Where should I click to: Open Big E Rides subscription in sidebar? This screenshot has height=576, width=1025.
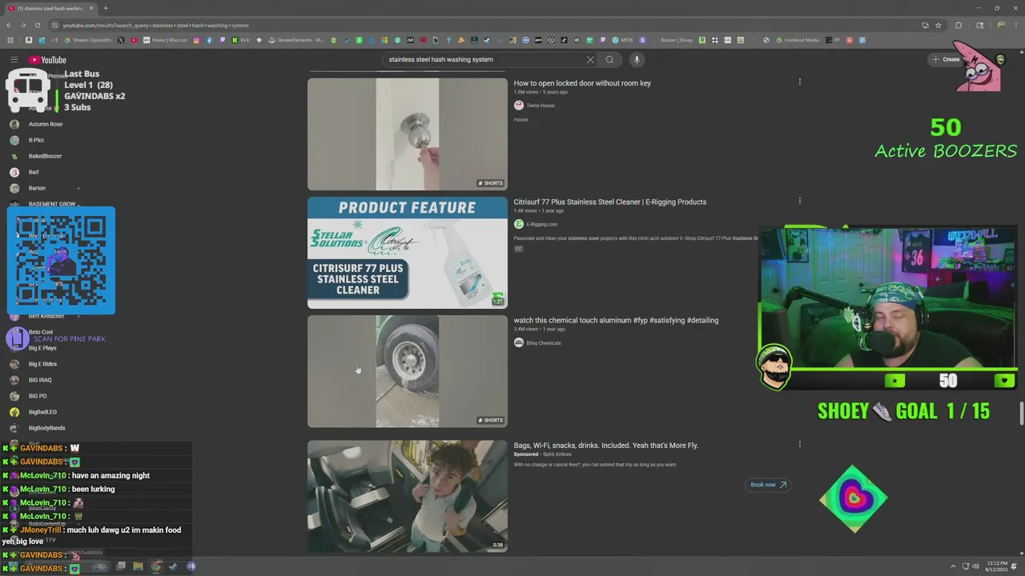point(42,364)
